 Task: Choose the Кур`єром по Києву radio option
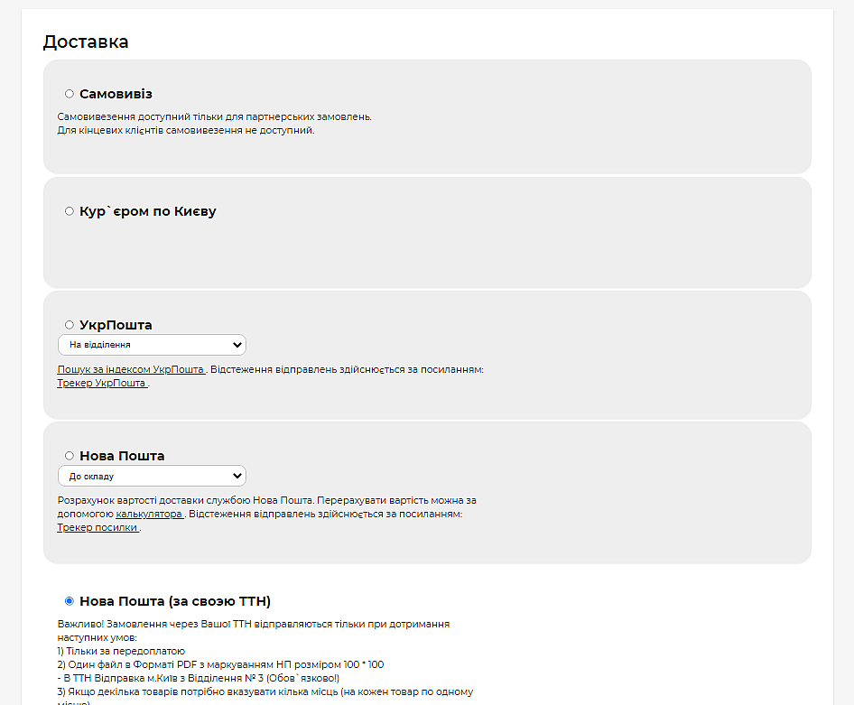click(70, 211)
